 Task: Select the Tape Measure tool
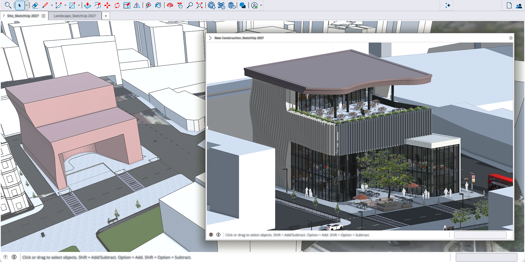click(x=148, y=5)
